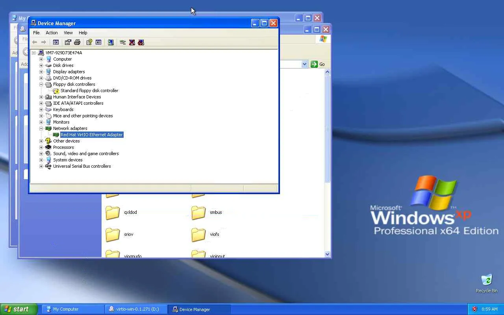The image size is (504, 315).
Task: Expand the Human Interface Devices node
Action: [x=41, y=97]
